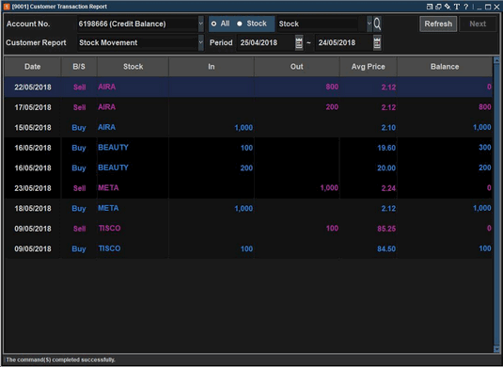Click the scrollbar up arrow

pyautogui.click(x=496, y=60)
